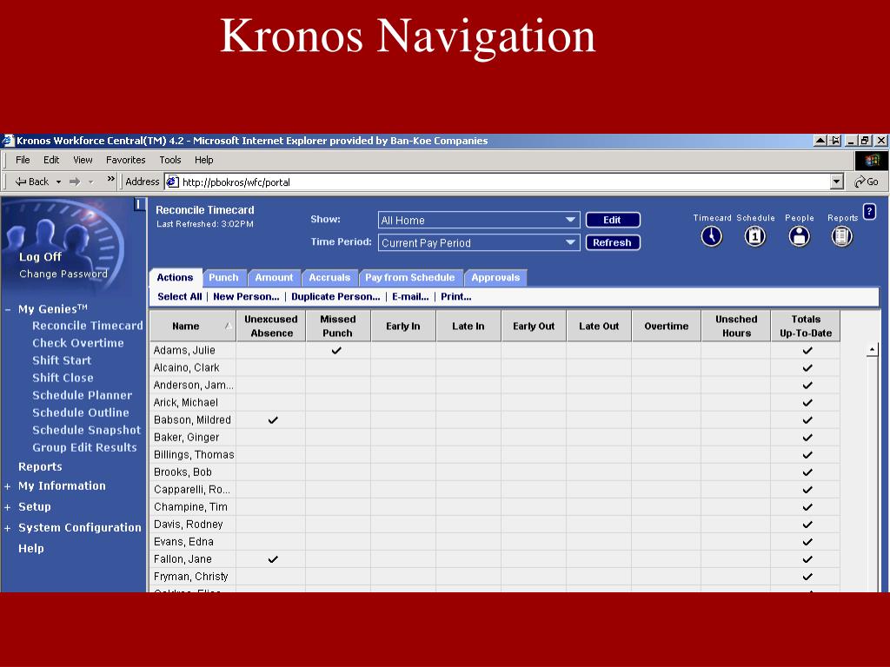Viewport: 890px width, 667px height.
Task: Expand the System Configuration node
Action: (7, 529)
